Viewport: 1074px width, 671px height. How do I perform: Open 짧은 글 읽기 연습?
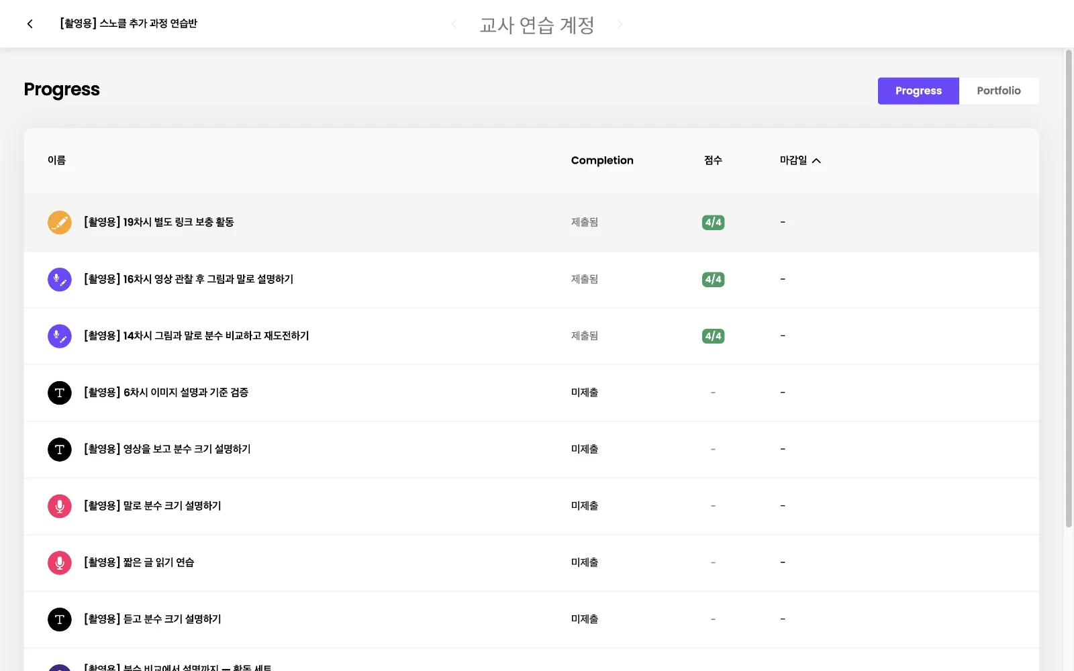coord(139,562)
